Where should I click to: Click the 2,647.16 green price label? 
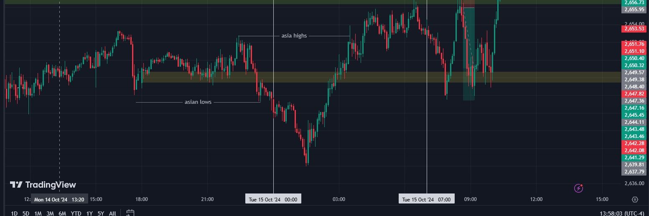pos(634,108)
